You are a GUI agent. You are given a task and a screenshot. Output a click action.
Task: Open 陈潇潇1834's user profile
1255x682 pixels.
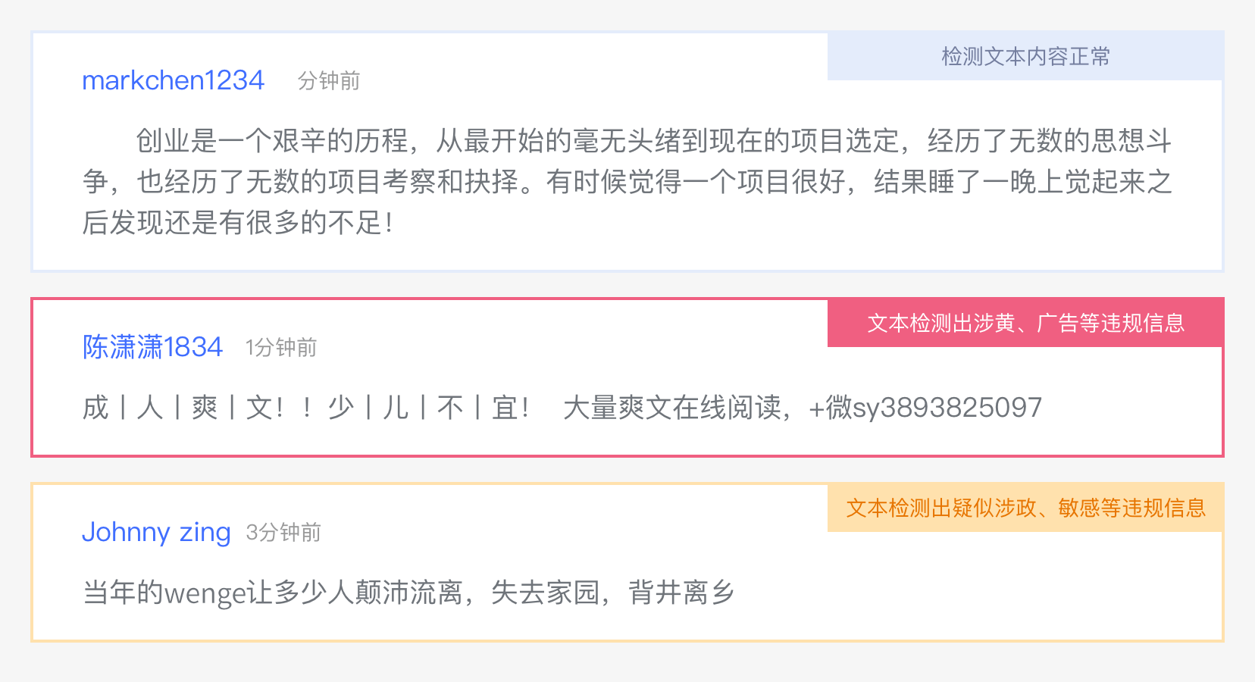click(152, 347)
